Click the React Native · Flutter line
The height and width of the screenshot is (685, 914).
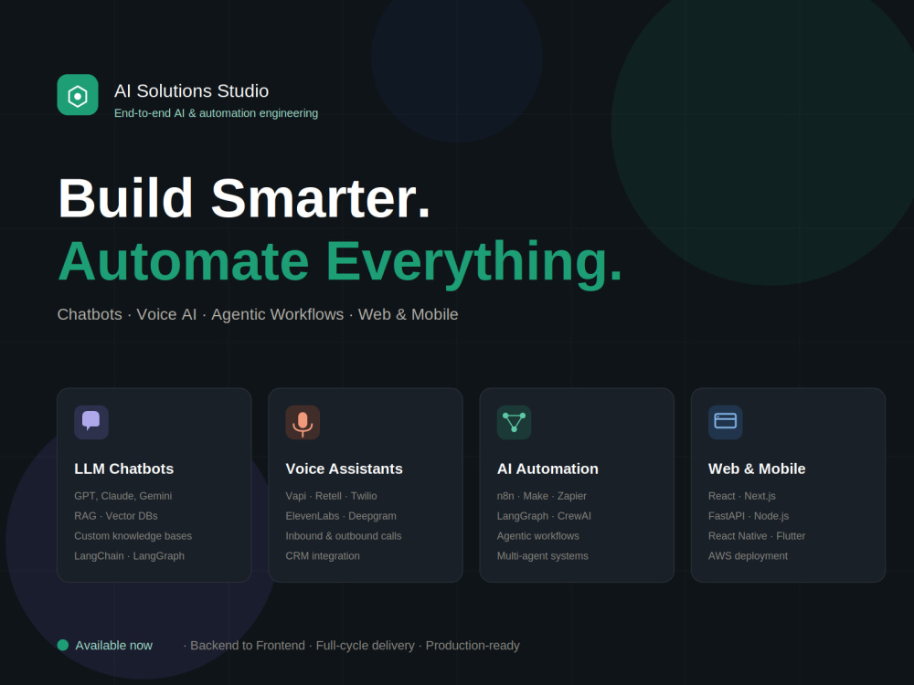(x=757, y=536)
